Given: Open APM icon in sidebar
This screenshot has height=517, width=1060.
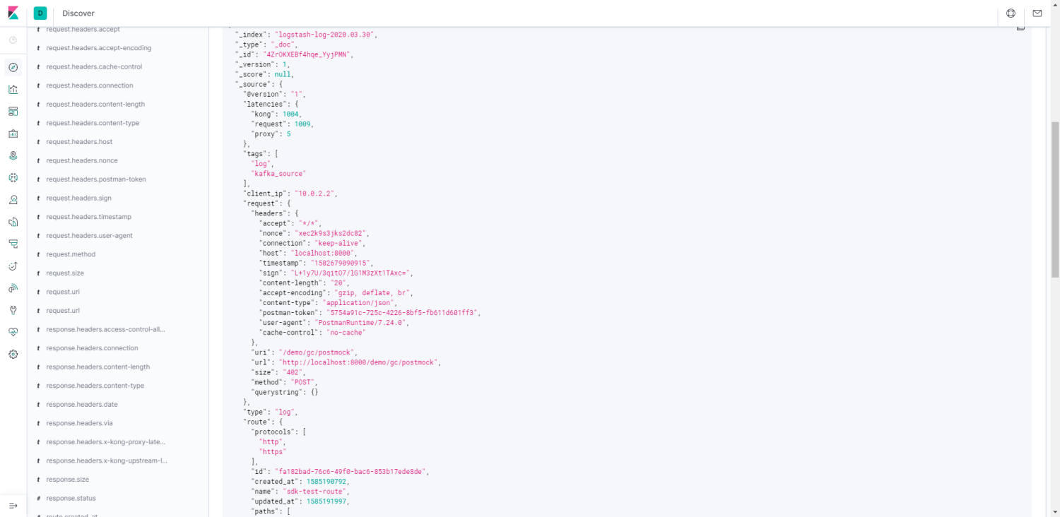Looking at the screenshot, I should 13,244.
